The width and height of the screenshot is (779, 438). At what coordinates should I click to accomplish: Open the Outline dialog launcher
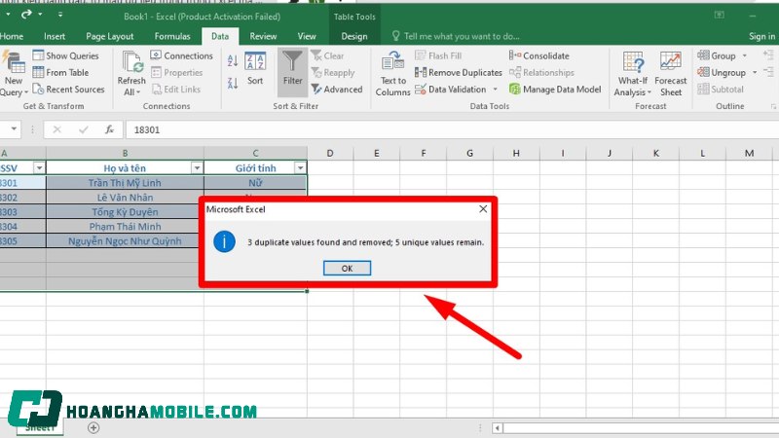tap(773, 106)
